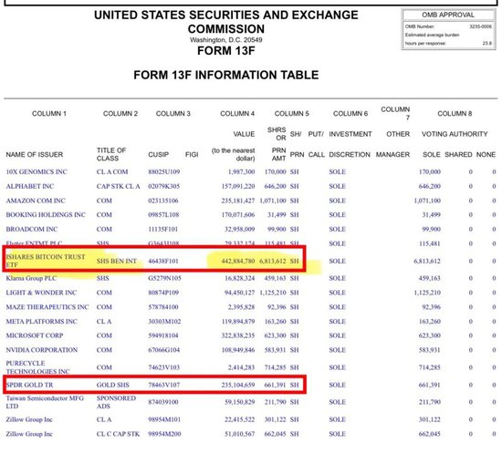Open BOOKING HOLDINGS INC entry

pyautogui.click(x=46, y=214)
